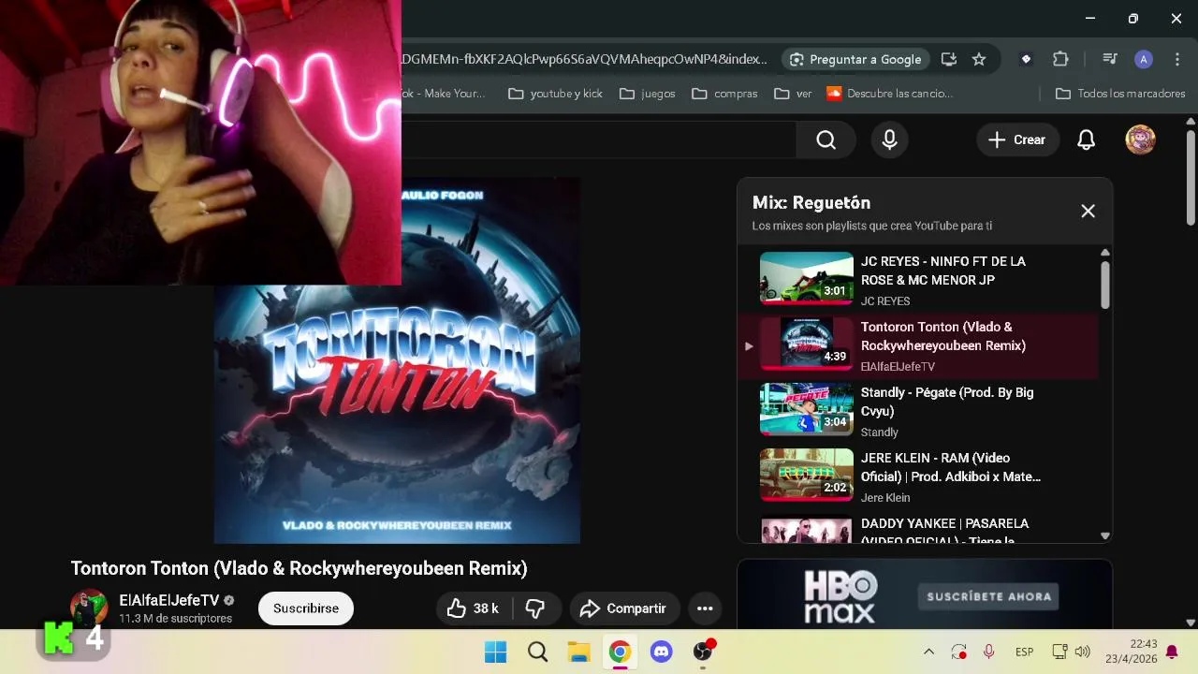Open the Chrome extensions puzzle icon

point(1060,59)
